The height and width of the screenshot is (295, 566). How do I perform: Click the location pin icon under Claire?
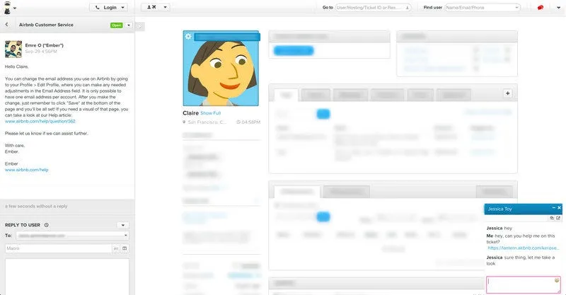184,122
